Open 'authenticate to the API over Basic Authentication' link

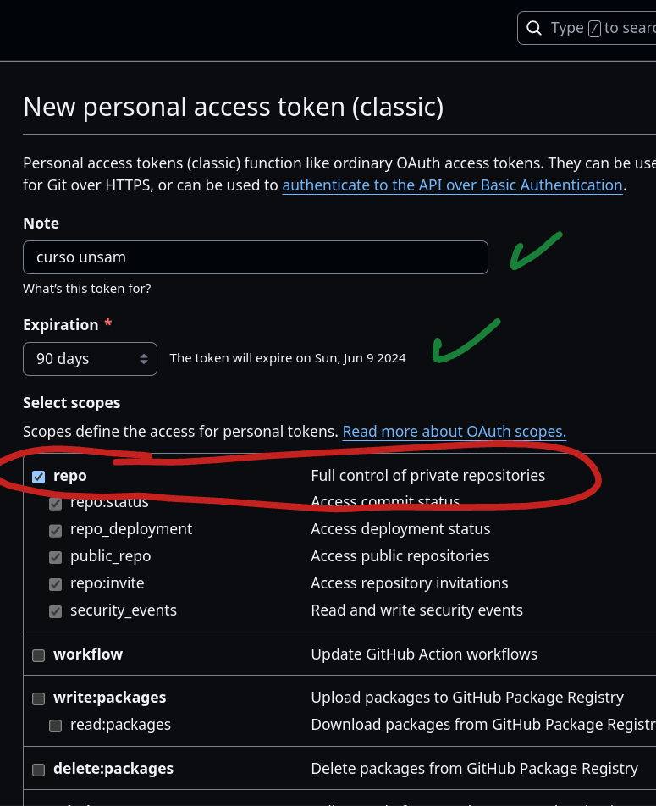(x=452, y=185)
